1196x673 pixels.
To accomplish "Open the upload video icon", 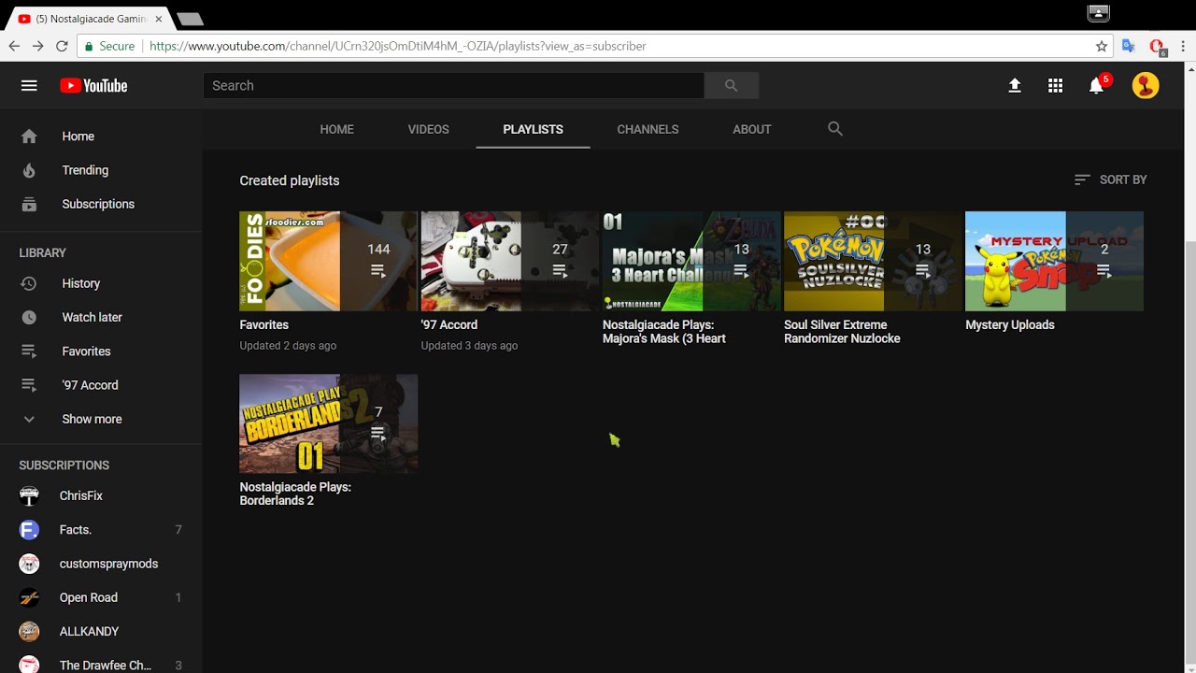I will pos(1015,85).
